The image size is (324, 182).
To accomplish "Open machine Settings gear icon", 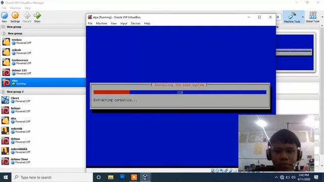I will tap(15, 16).
